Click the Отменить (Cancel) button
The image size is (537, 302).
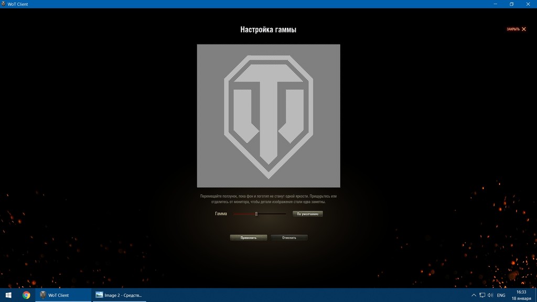pos(289,238)
